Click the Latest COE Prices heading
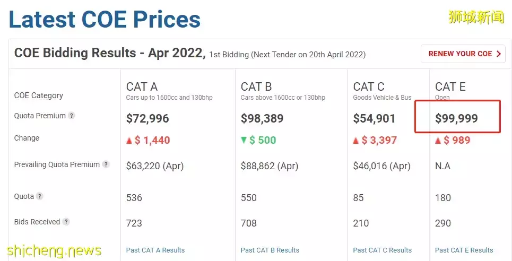The height and width of the screenshot is (261, 512). 105,19
